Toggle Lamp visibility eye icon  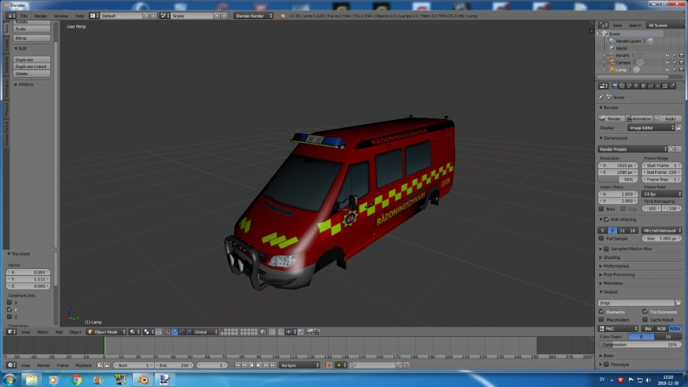click(667, 69)
